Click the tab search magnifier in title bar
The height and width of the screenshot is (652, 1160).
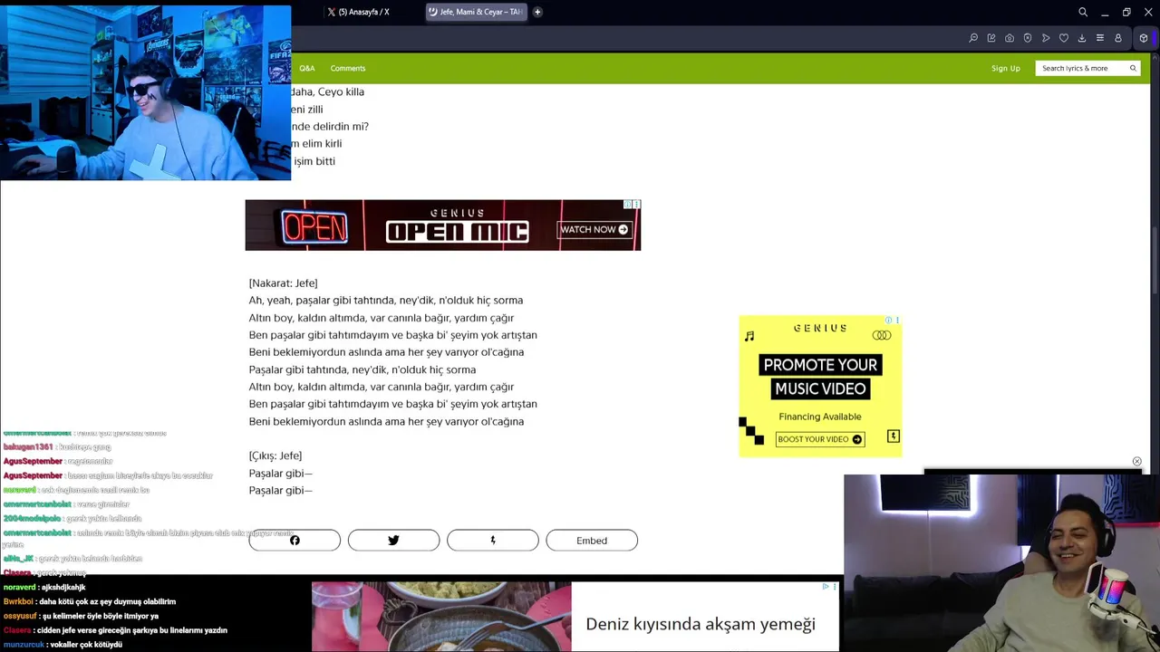click(x=1083, y=12)
